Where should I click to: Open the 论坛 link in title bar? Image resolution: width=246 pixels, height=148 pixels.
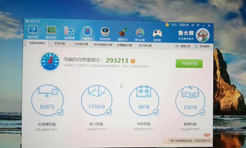[x=174, y=24]
